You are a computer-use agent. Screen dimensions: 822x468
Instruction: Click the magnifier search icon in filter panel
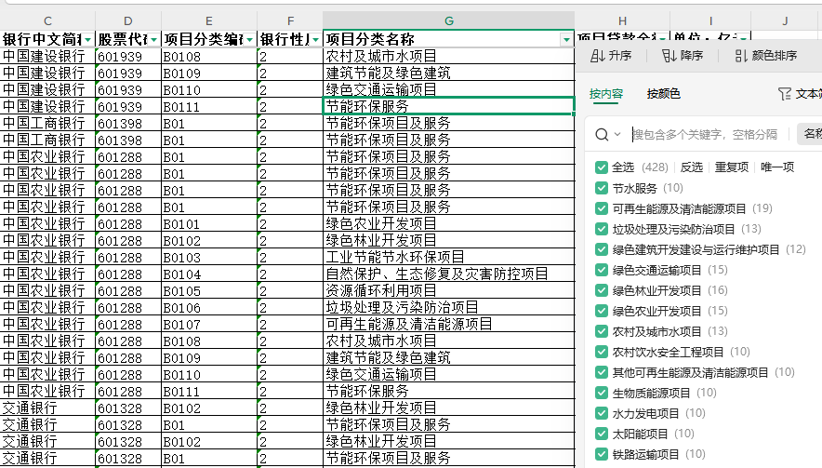click(x=602, y=135)
